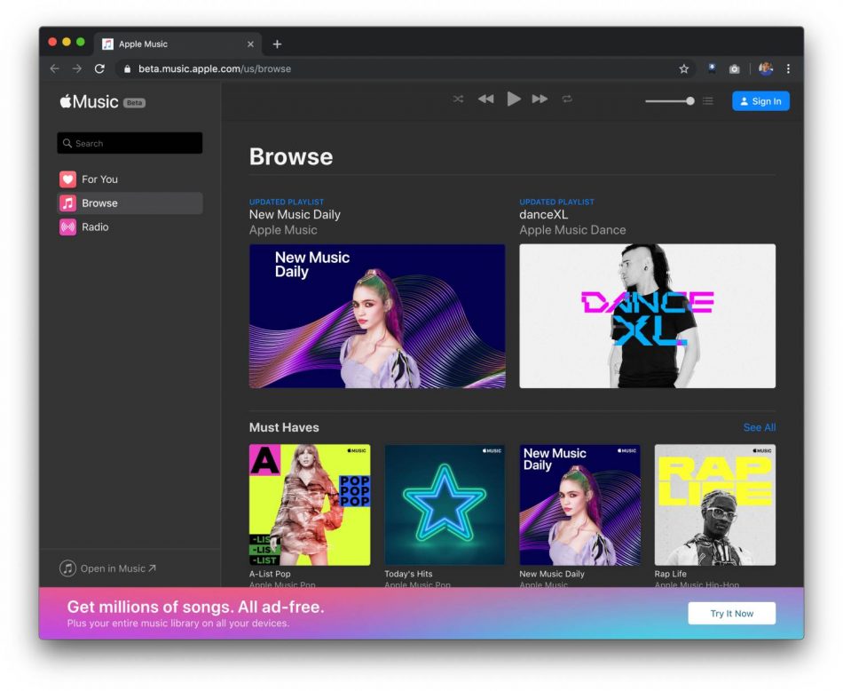Select the Apple Music browser tab
Screen dimensions: 843x691
178,44
